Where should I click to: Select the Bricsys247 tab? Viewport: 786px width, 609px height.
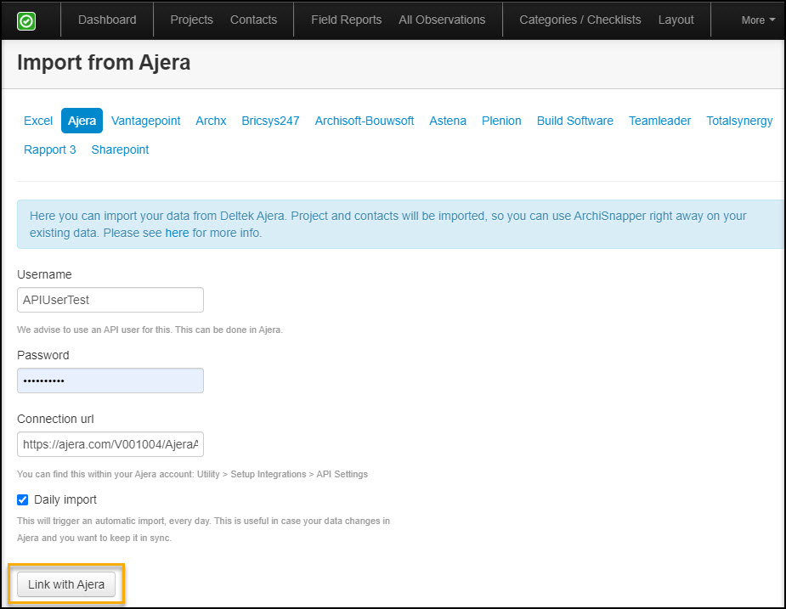271,121
